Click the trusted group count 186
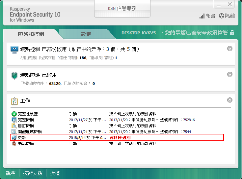The height and width of the screenshot is (179, 242). click(83, 58)
